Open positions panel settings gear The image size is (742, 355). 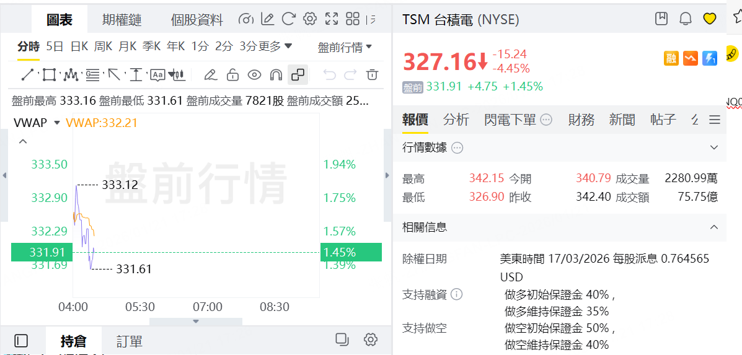371,340
